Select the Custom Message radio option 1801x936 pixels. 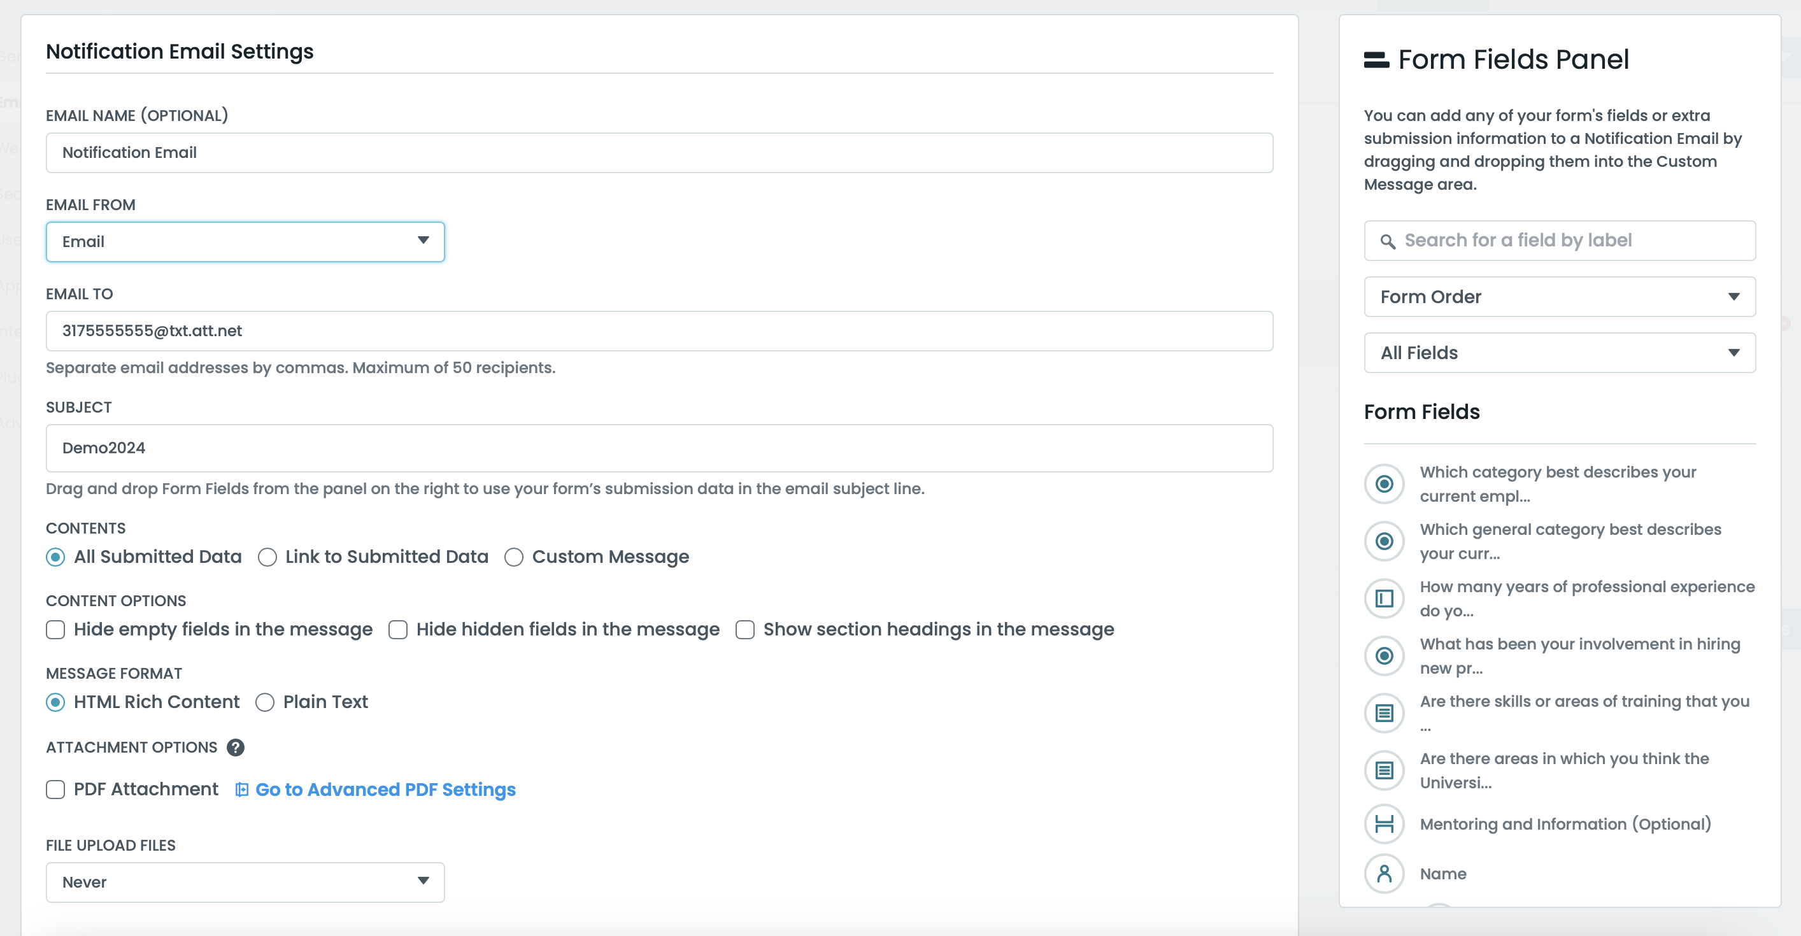coord(514,557)
